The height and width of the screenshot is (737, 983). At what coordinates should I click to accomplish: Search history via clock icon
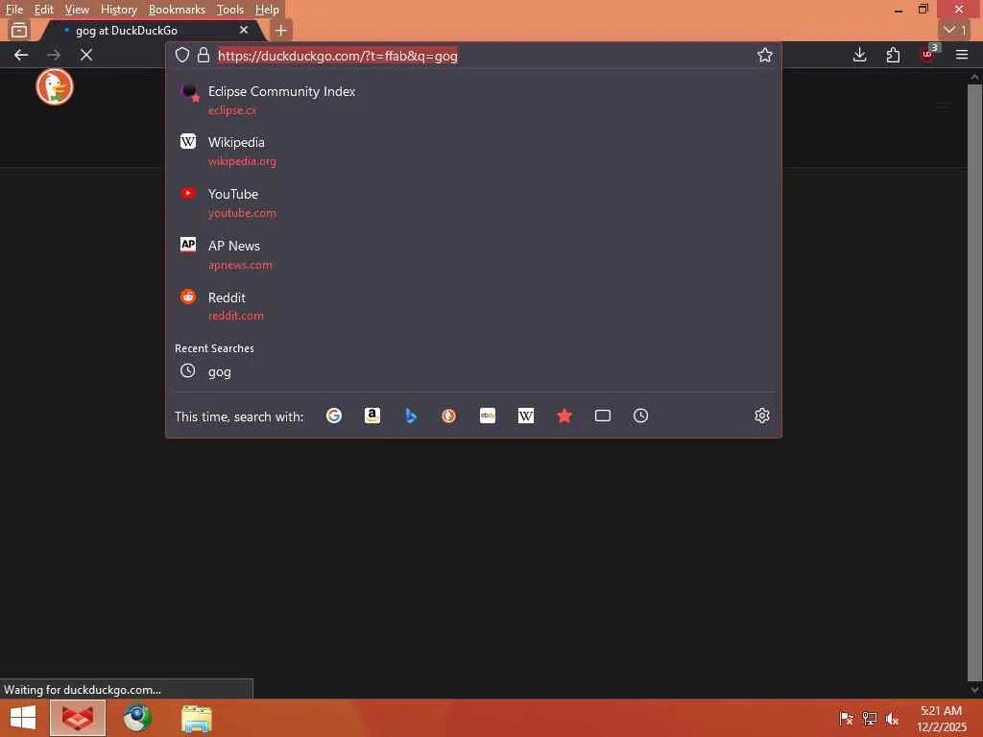pyautogui.click(x=640, y=416)
